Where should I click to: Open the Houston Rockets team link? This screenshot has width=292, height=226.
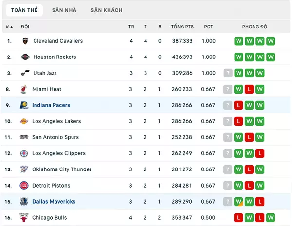(55, 57)
